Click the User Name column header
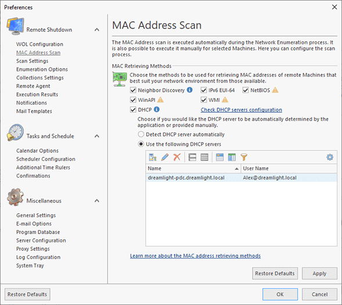This screenshot has width=342, height=305. click(289, 168)
